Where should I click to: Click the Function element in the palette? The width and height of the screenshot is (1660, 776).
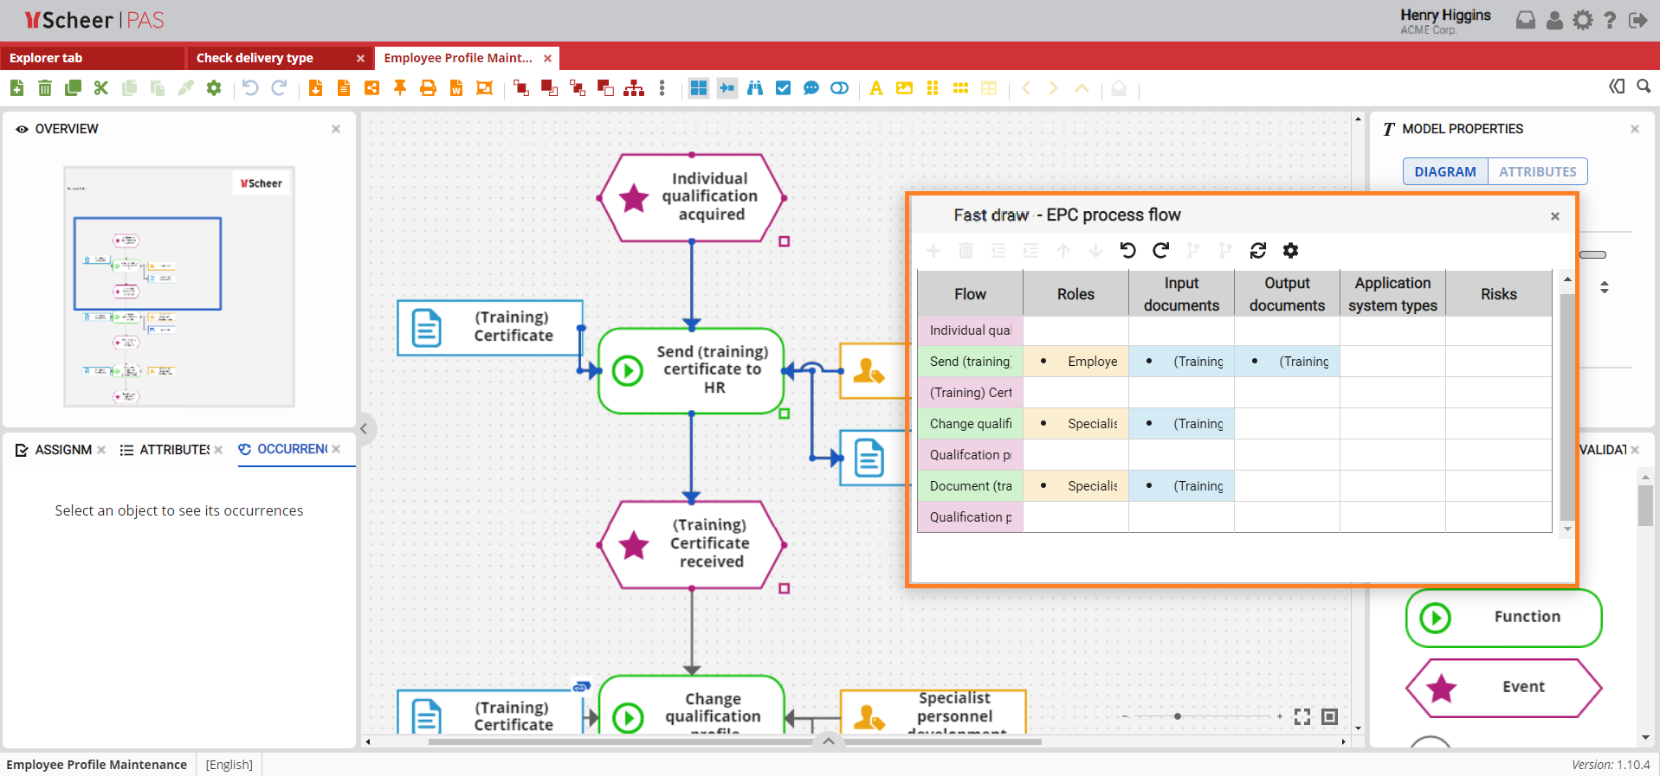pos(1504,618)
